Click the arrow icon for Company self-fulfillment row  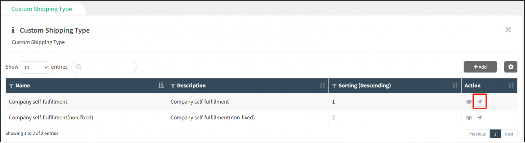pyautogui.click(x=480, y=102)
